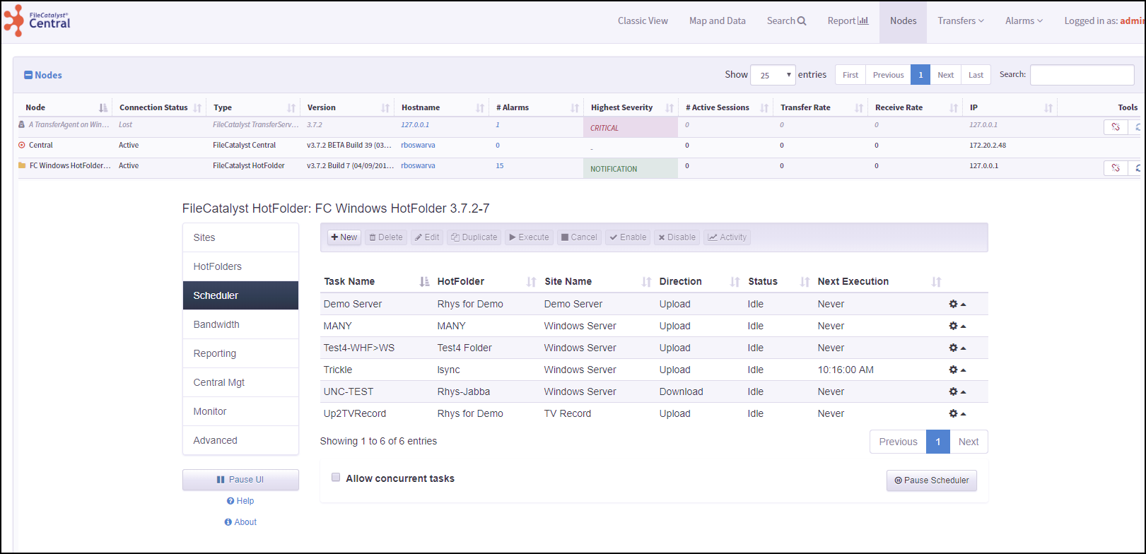
Task: Create a New scheduler task
Action: pos(344,237)
